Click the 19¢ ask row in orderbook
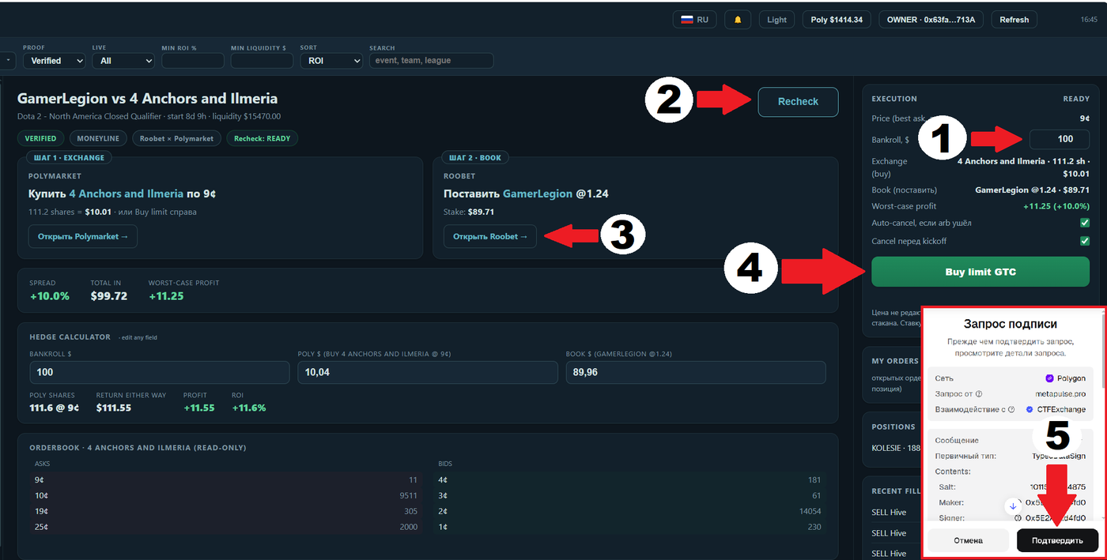1107x560 pixels. tap(226, 511)
